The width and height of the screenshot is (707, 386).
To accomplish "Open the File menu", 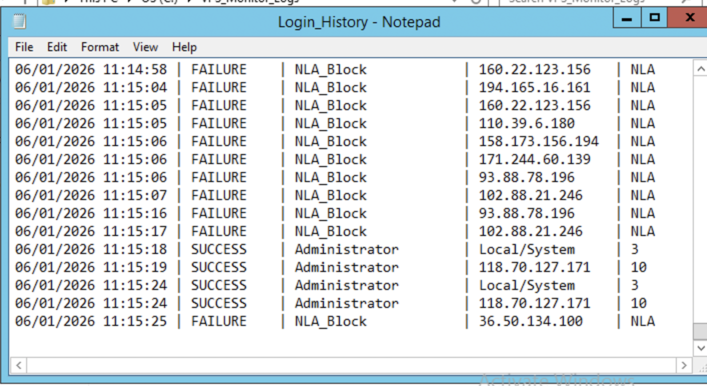I will [23, 47].
